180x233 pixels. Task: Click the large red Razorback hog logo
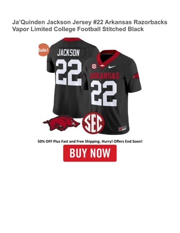coord(61,123)
